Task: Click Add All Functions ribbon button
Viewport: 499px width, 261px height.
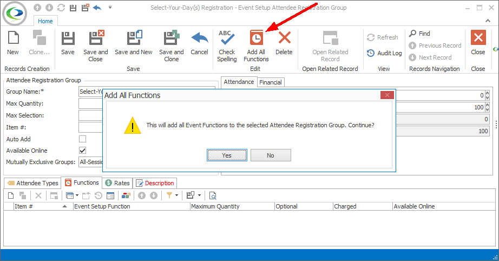Action: 256,46
